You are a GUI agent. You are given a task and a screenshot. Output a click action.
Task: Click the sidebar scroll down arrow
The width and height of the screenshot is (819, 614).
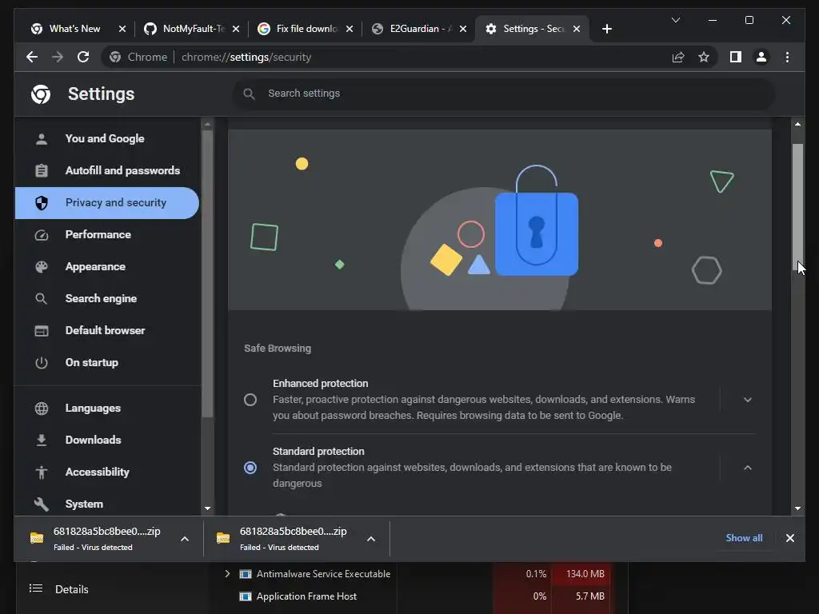coord(207,508)
